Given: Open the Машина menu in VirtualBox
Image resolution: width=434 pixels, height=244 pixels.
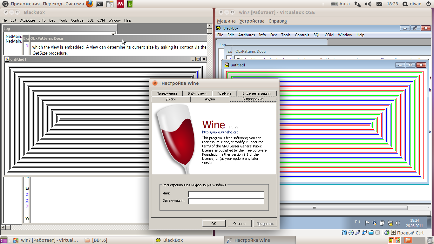Looking at the screenshot, I should pos(226,21).
